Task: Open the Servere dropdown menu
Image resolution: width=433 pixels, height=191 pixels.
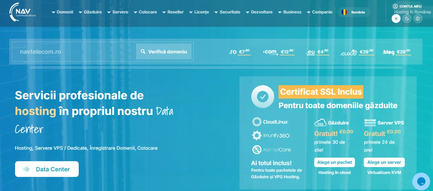Action: coord(117,12)
